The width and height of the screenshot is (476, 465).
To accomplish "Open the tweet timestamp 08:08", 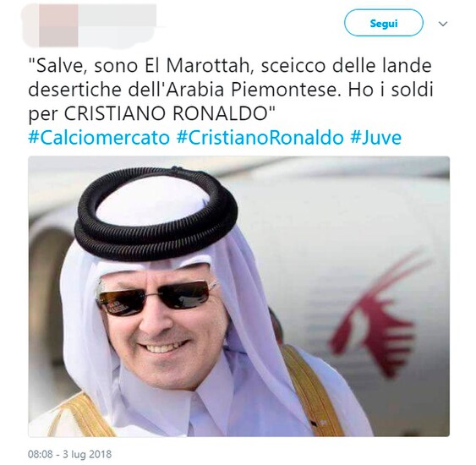I will pyautogui.click(x=41, y=454).
